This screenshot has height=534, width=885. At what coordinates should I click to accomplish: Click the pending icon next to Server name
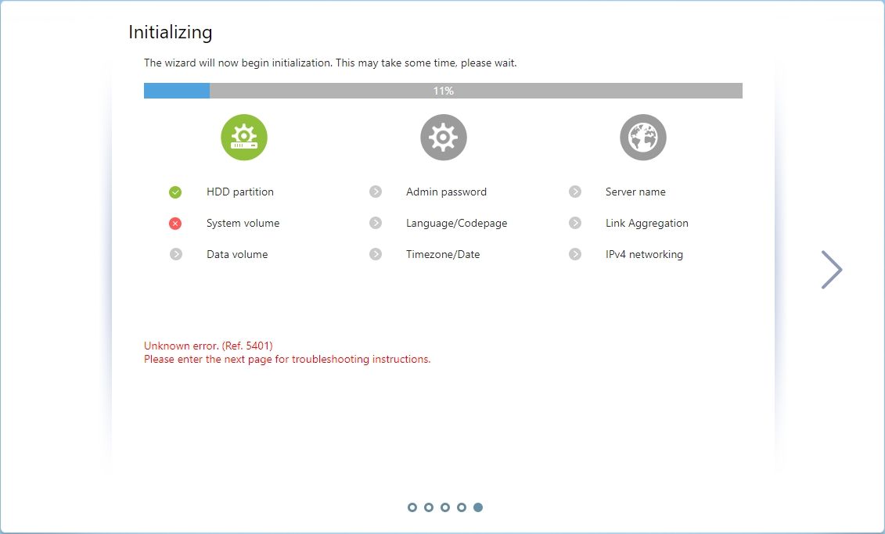point(575,192)
